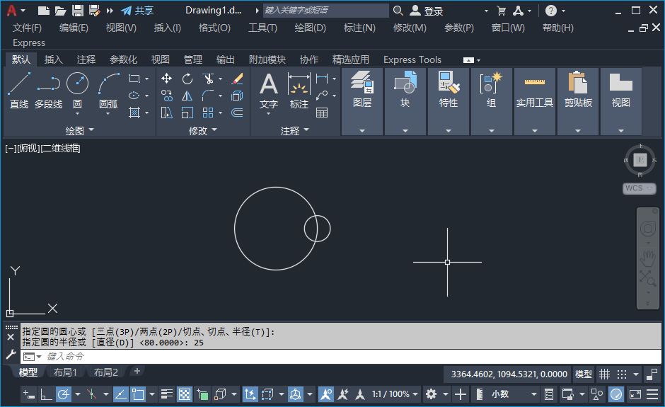Toggle ortho mode in the status bar
The image size is (665, 407).
coord(46,394)
